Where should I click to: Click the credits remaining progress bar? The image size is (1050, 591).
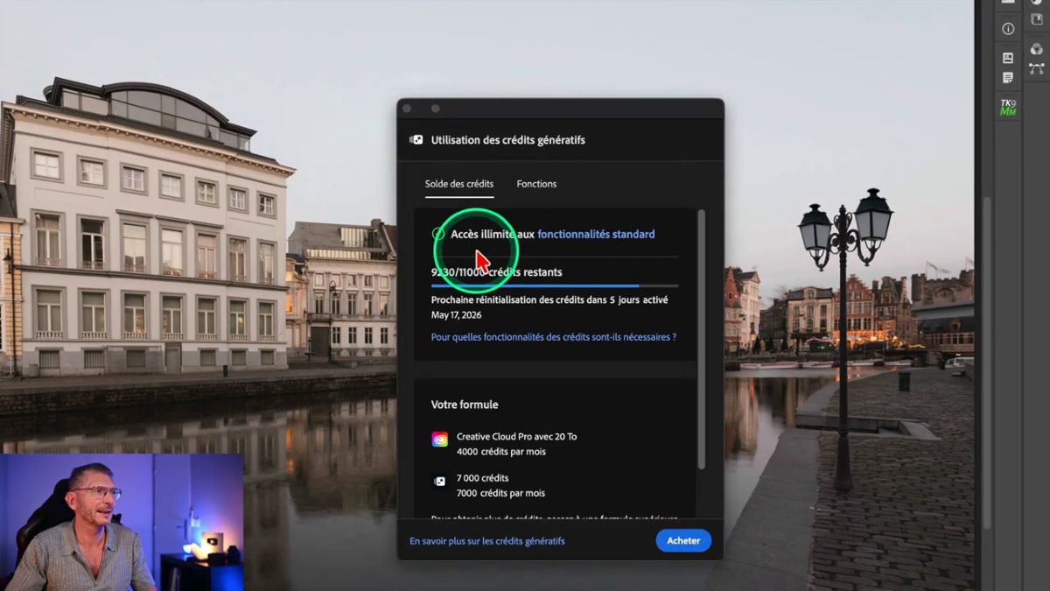coord(555,285)
